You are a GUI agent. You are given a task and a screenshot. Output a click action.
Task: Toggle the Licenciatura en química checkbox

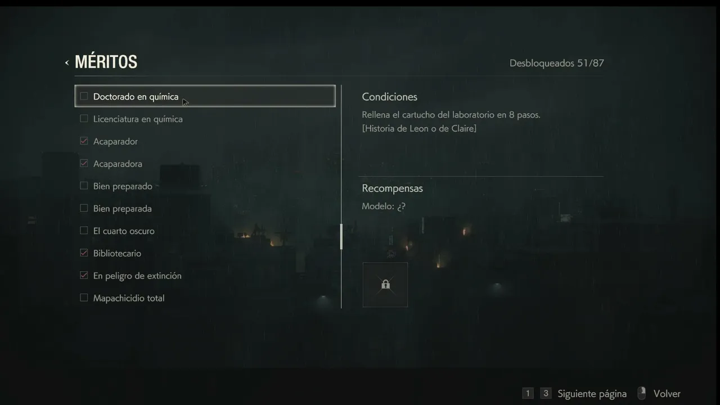pos(84,119)
